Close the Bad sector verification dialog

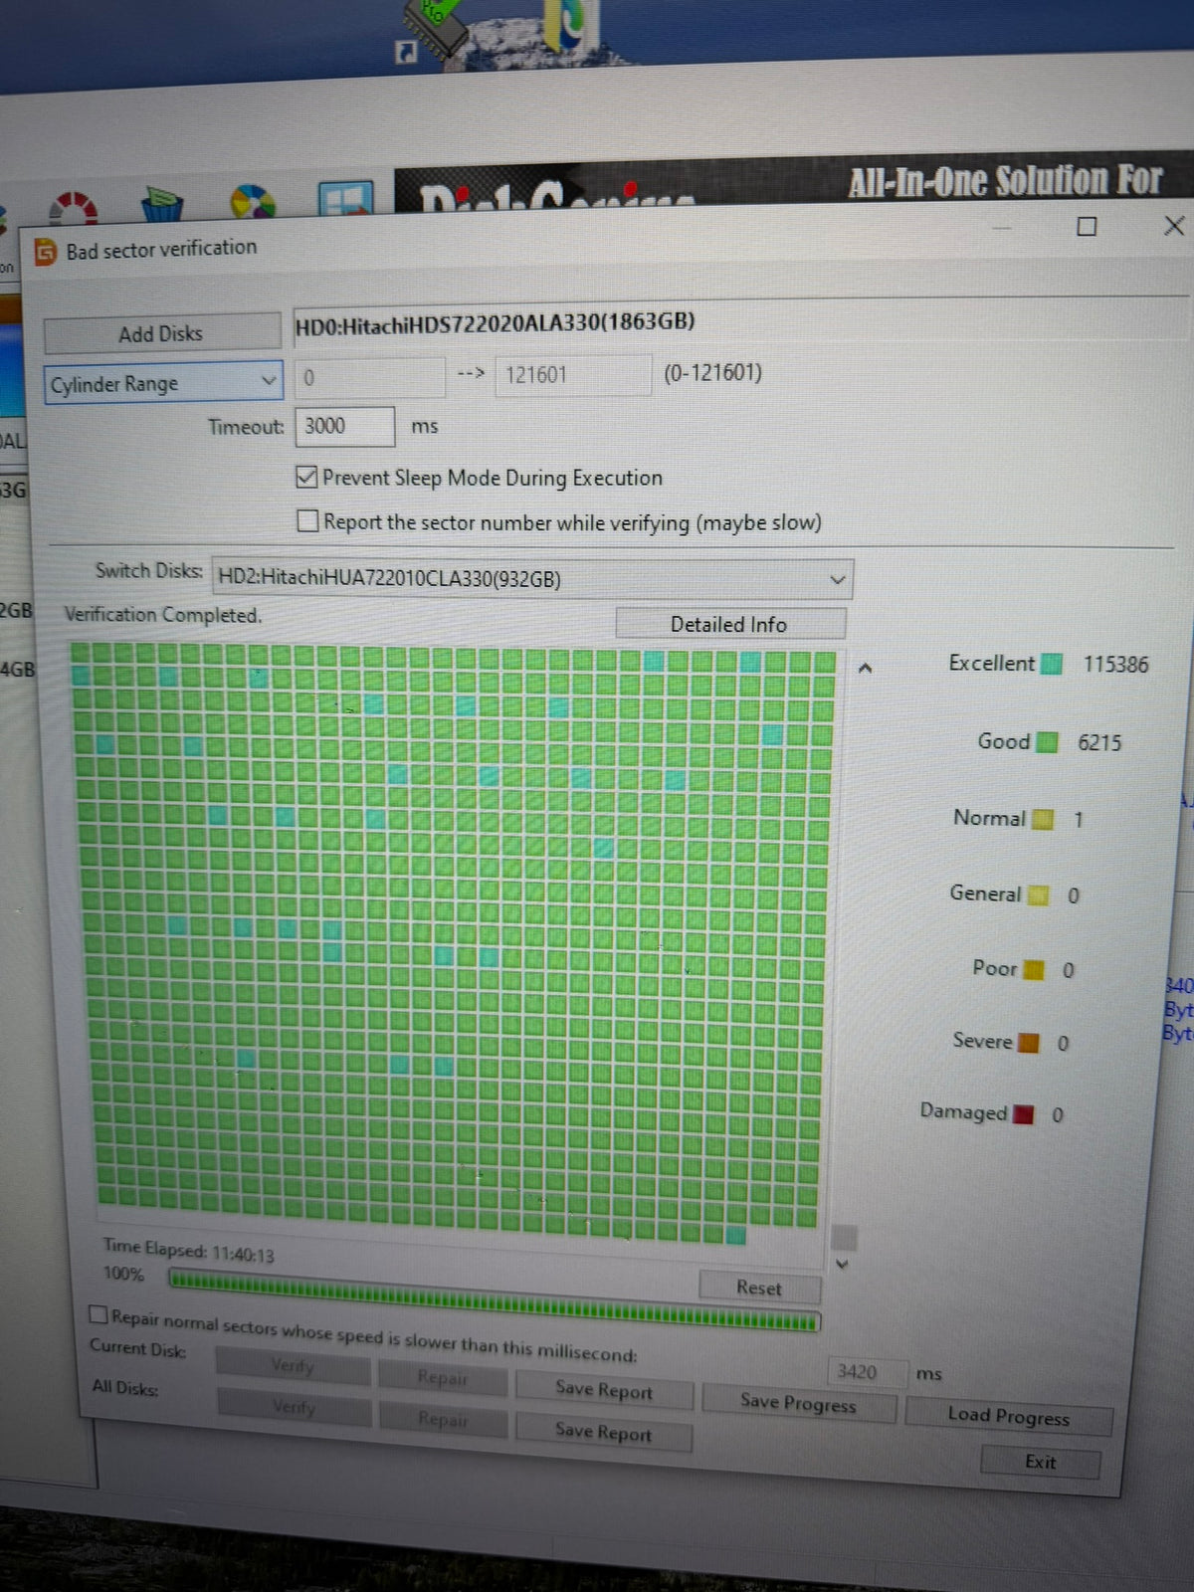pyautogui.click(x=1173, y=226)
